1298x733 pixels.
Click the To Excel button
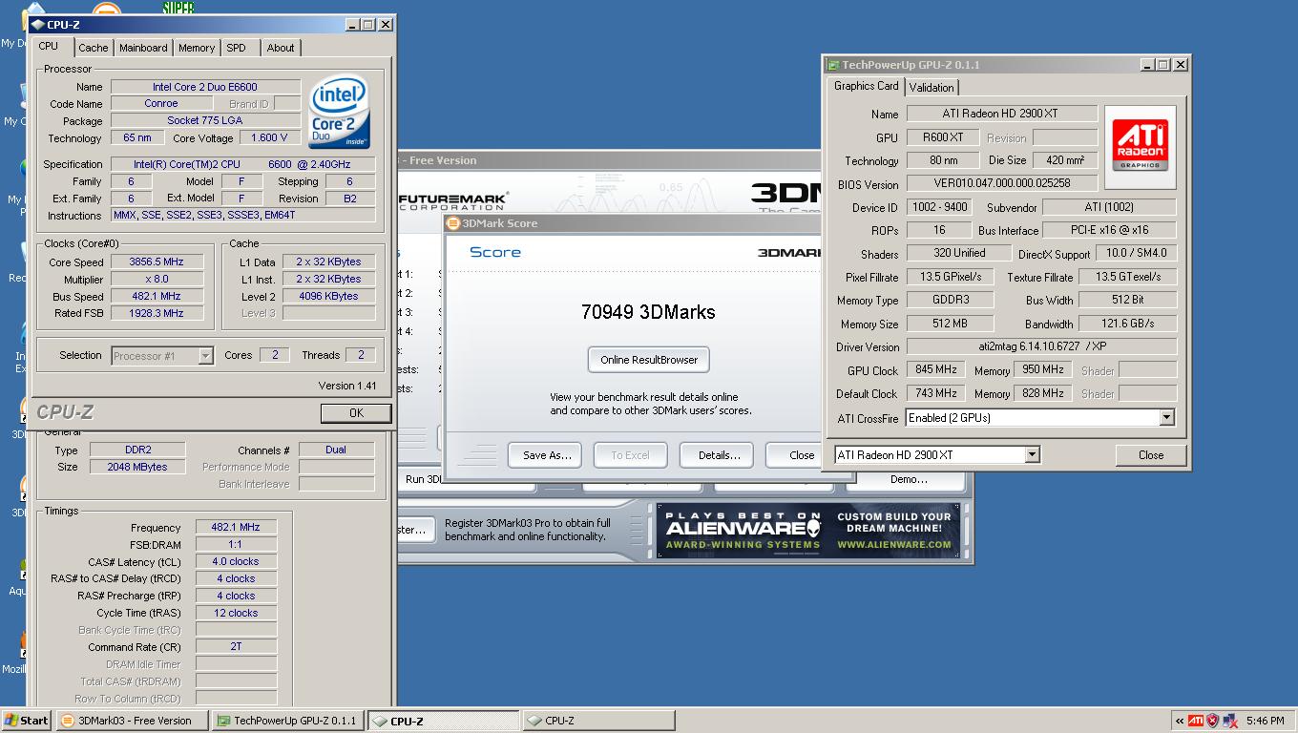click(x=630, y=455)
